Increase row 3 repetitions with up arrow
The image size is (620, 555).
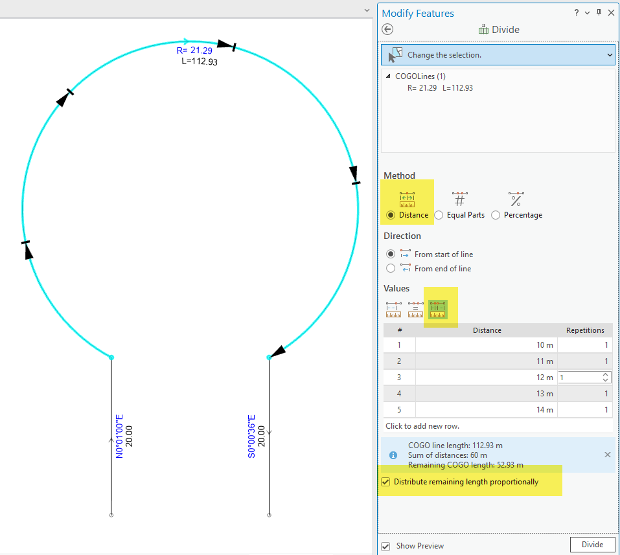605,374
